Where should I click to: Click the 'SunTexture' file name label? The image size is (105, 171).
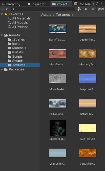(87, 139)
